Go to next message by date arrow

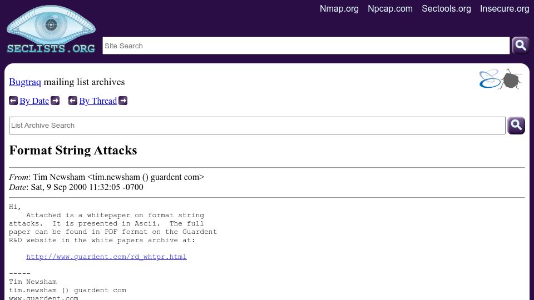(x=55, y=101)
